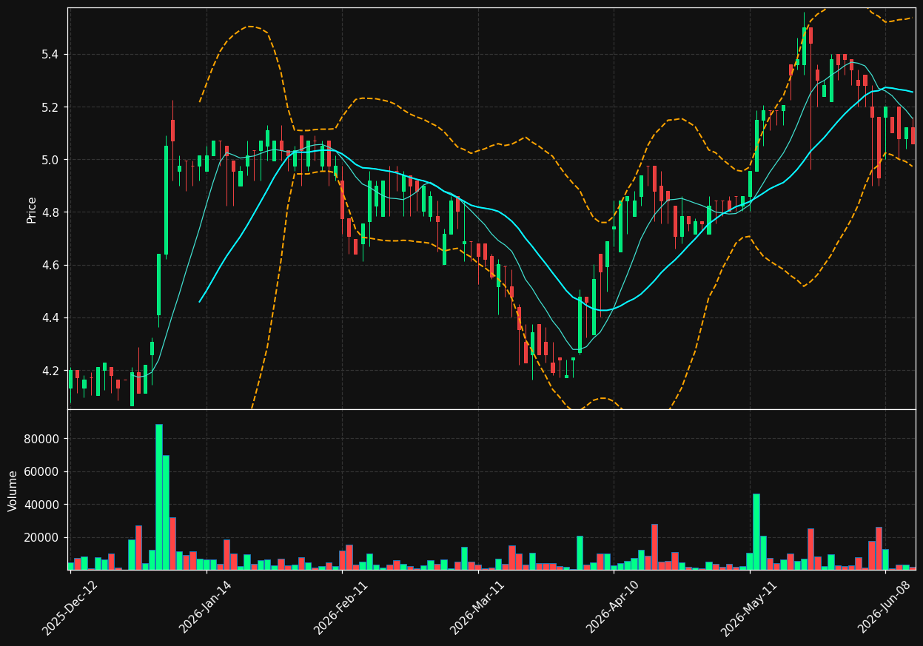Click the 2026-Jan-14 date label
This screenshot has height=646, width=923.
pos(206,608)
